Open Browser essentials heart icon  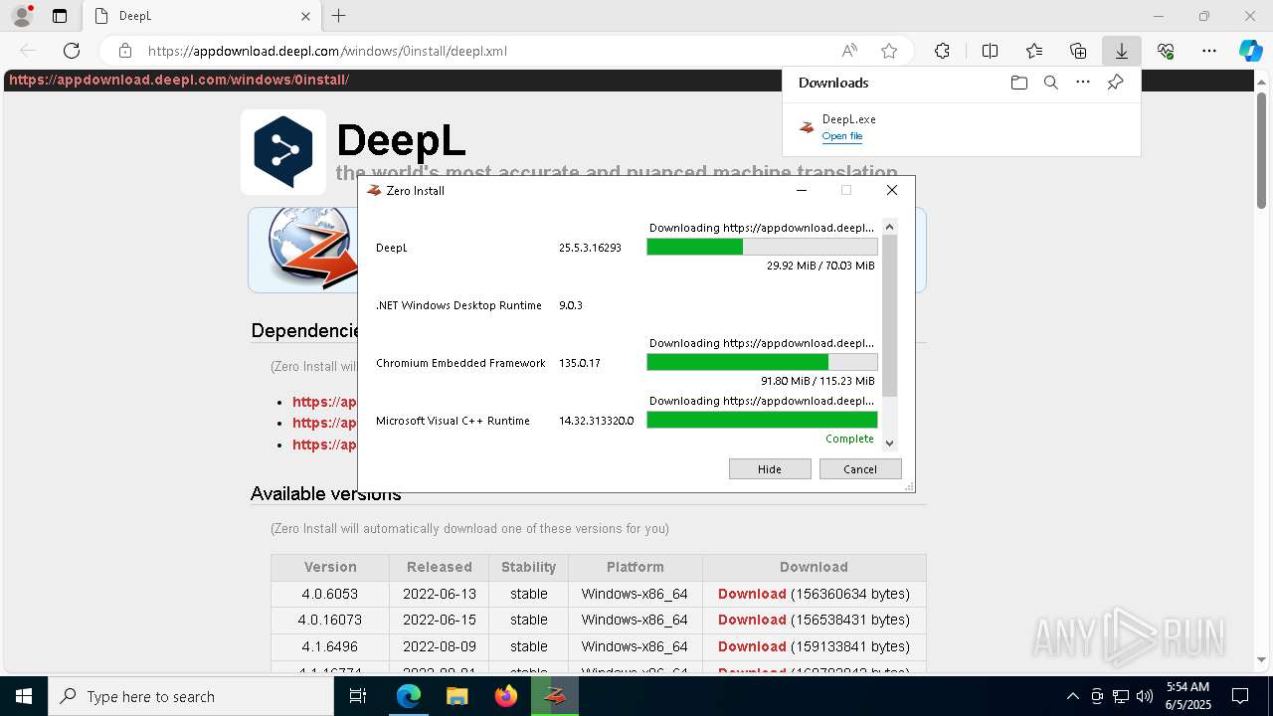tap(1166, 51)
